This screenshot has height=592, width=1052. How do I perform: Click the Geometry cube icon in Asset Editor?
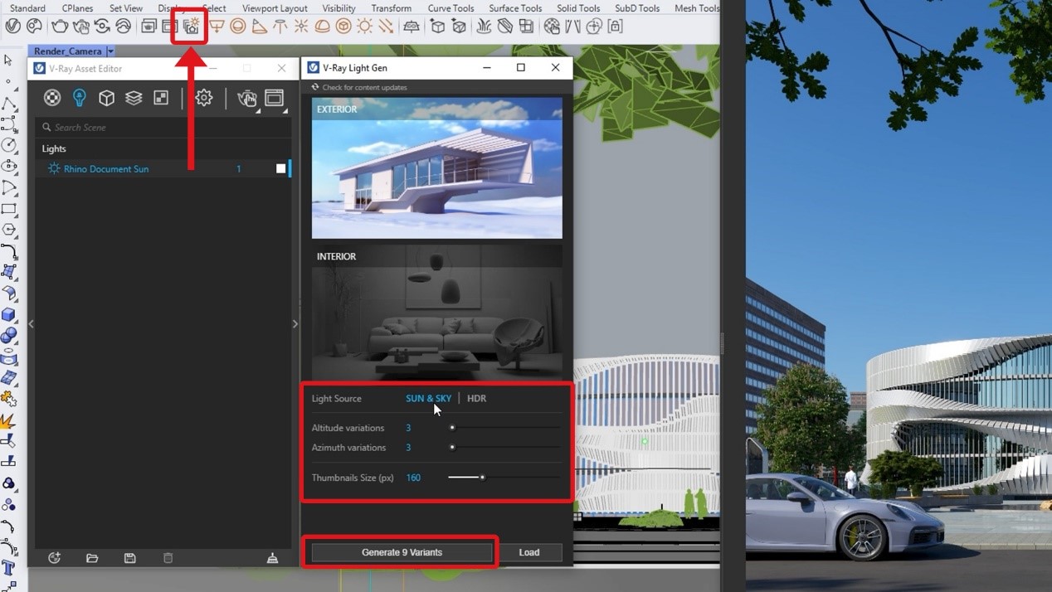coord(106,98)
